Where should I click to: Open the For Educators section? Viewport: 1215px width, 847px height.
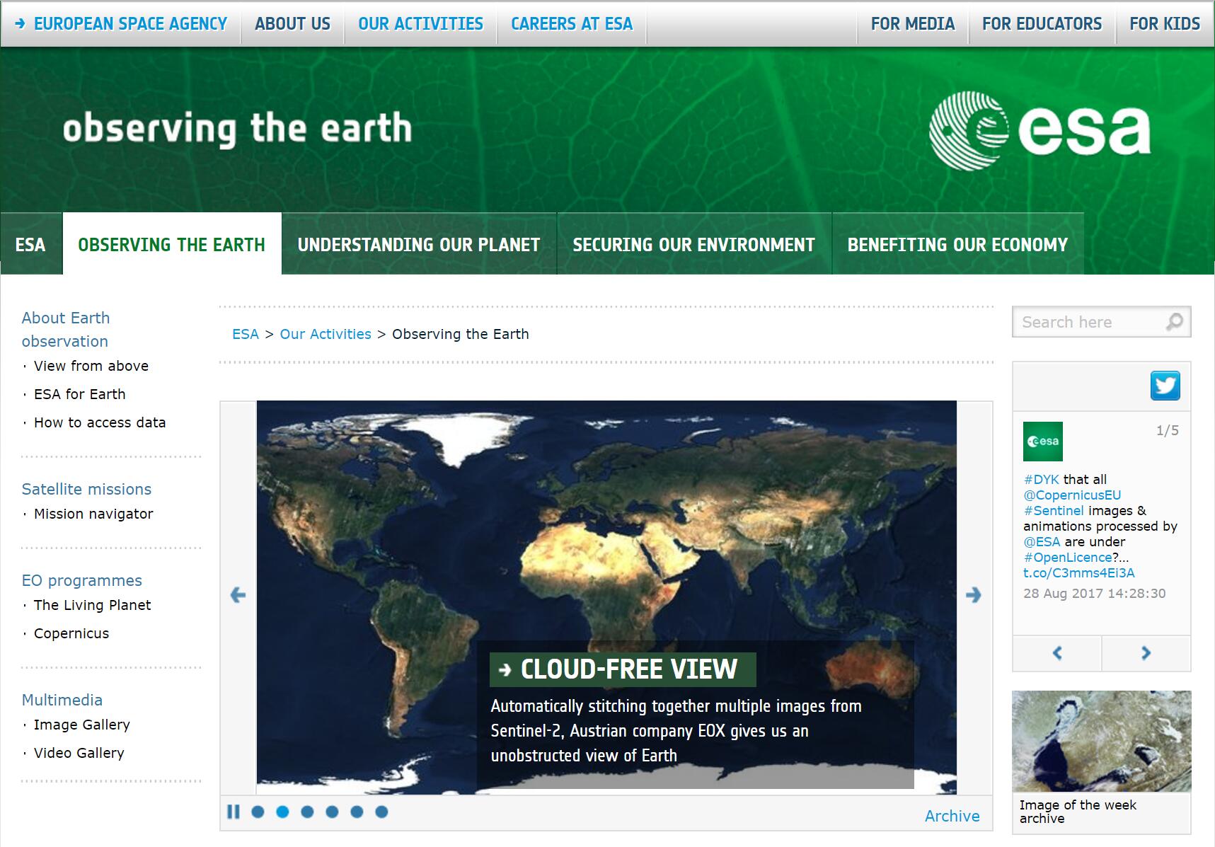click(1042, 24)
